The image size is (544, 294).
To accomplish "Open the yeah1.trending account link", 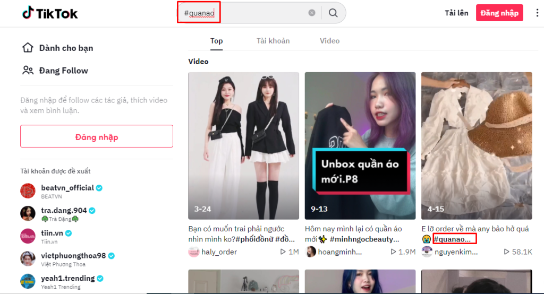I will [67, 279].
